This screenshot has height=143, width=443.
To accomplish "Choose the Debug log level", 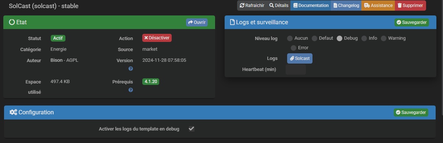I will [339, 38].
